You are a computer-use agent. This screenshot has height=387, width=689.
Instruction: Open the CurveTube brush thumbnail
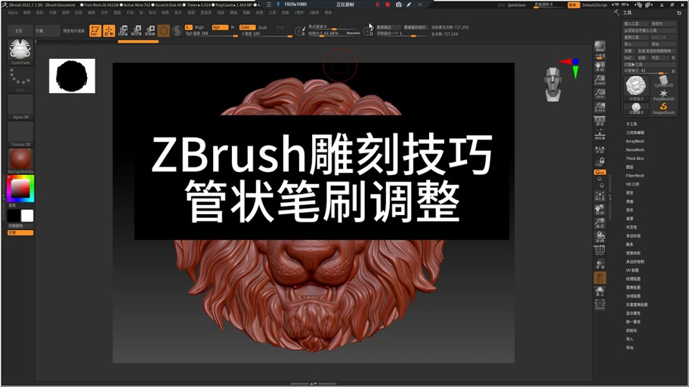20,52
